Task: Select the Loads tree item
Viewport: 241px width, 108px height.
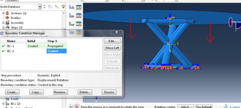Action: click(x=14, y=99)
